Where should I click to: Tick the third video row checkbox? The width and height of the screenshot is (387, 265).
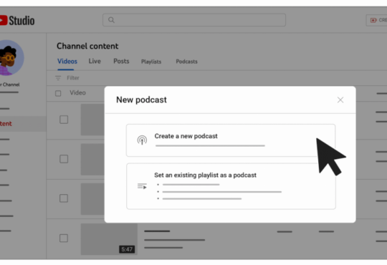point(64,198)
